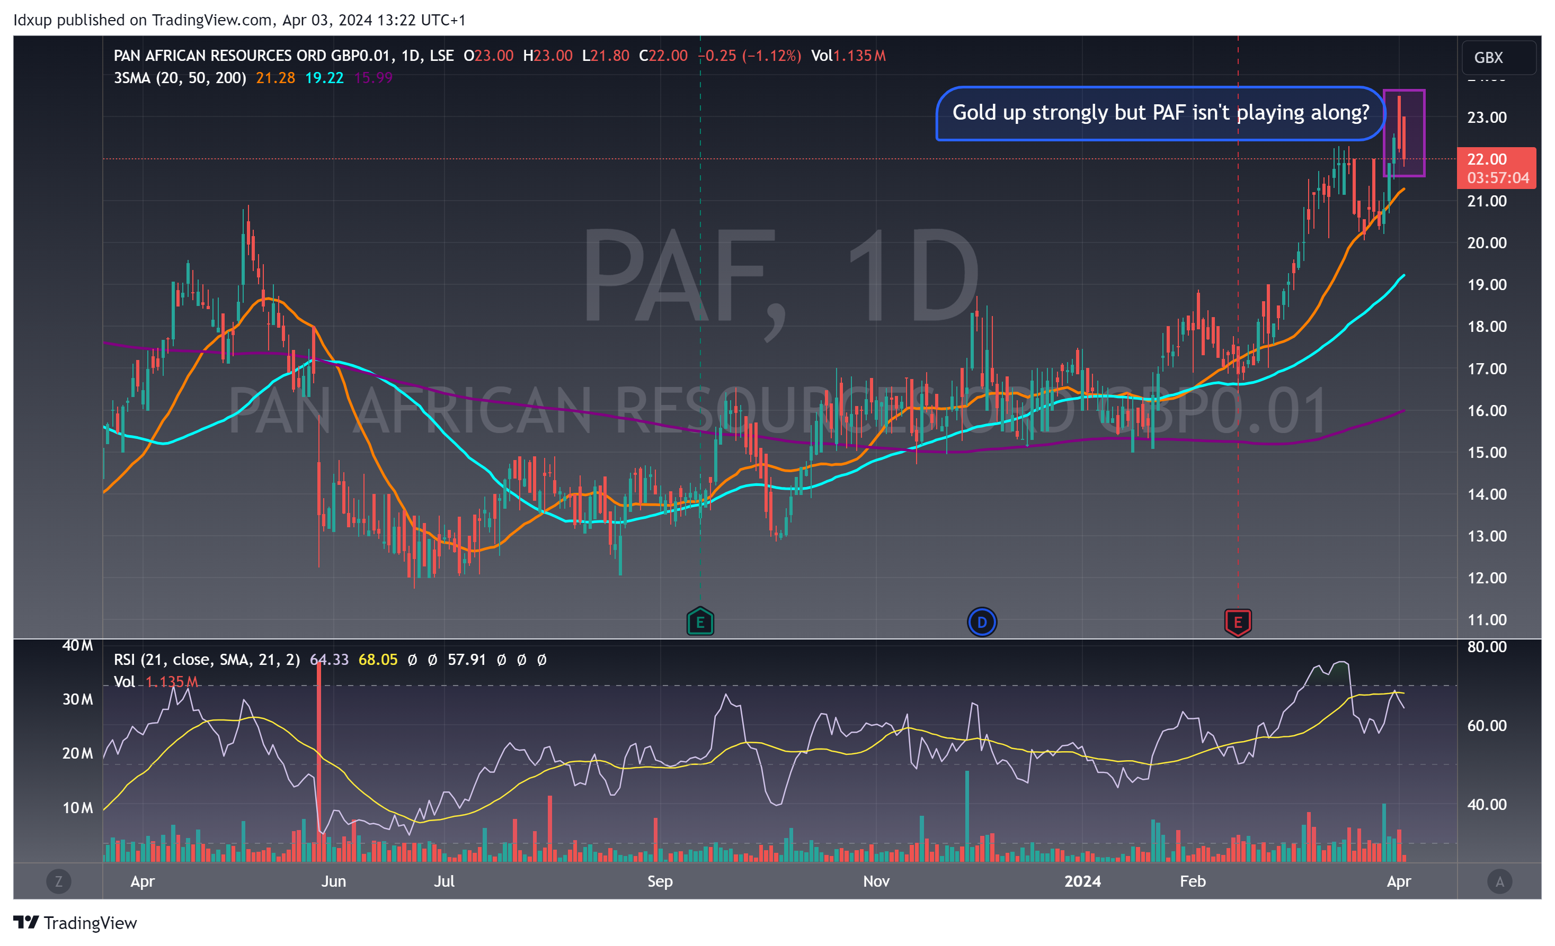1555x946 pixels.
Task: Click the RSI value 57.91
Action: pyautogui.click(x=467, y=660)
